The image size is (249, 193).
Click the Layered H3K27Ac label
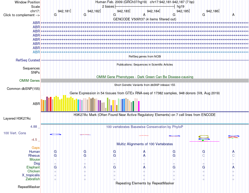pos(17,118)
